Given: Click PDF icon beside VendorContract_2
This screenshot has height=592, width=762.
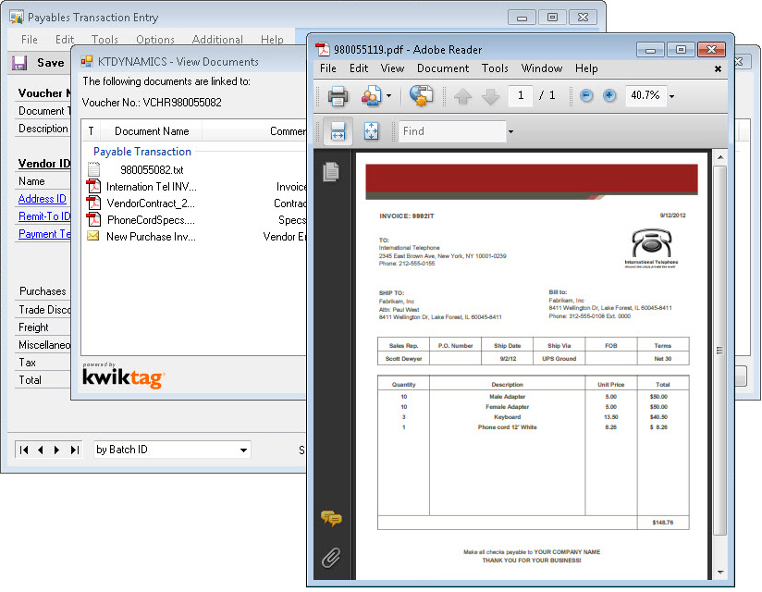Looking at the screenshot, I should tap(93, 203).
